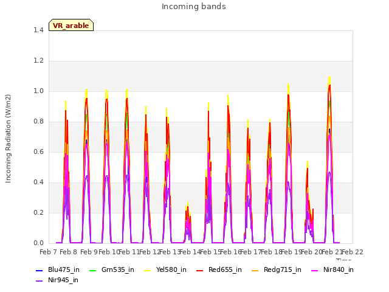The image size is (389, 292).
Task: Select the Grn535_in legend label
Action: (x=118, y=270)
